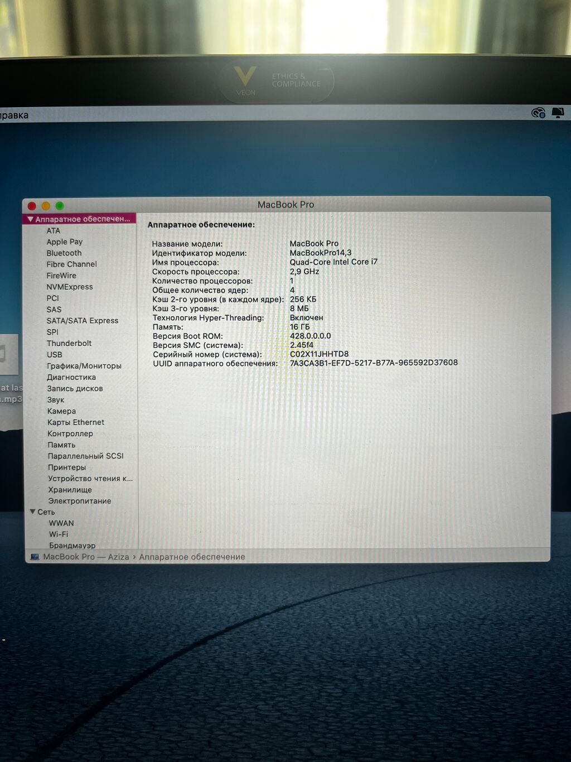This screenshot has height=762, width=571.
Task: Click the Аппаратное обеспечение heading
Action: click(201, 225)
